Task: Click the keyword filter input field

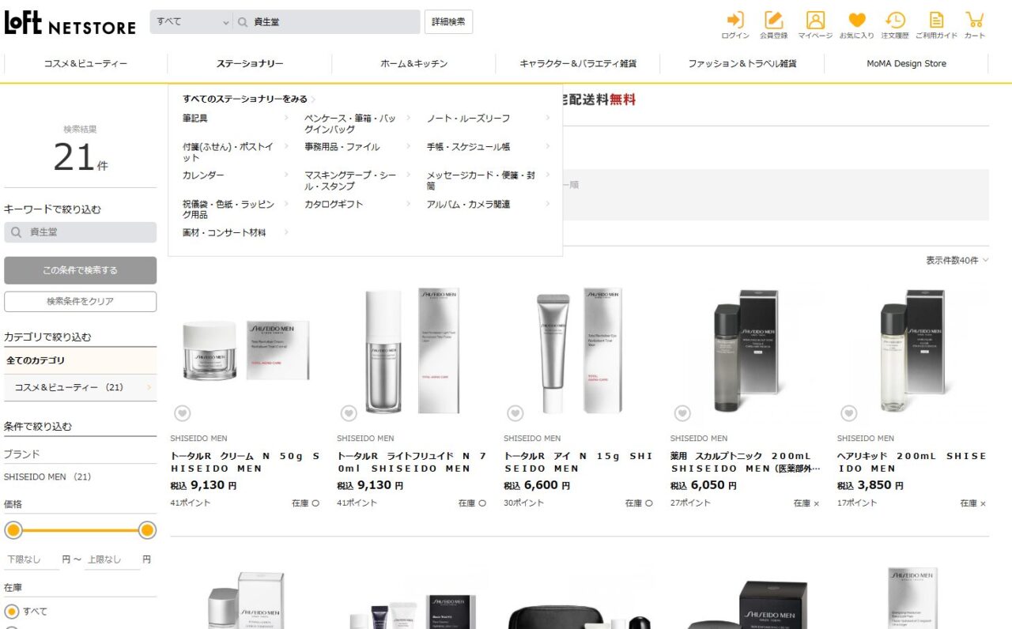Action: 80,232
